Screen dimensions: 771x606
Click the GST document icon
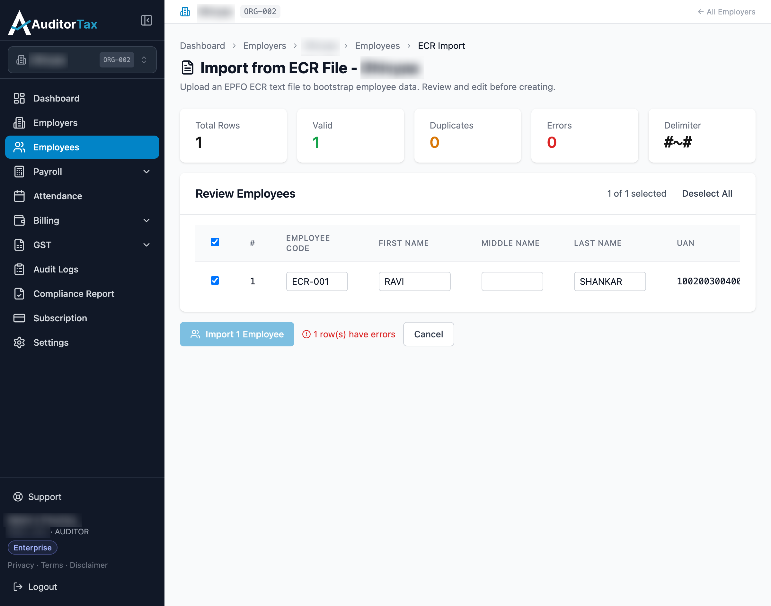[19, 245]
